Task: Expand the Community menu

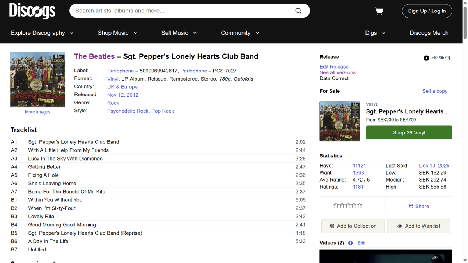Action: point(240,33)
